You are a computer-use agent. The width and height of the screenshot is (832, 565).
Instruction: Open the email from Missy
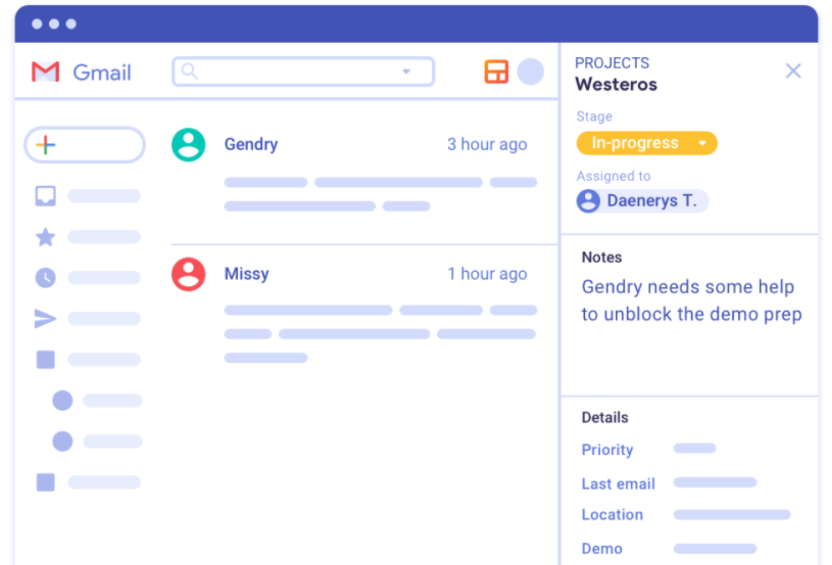click(365, 311)
